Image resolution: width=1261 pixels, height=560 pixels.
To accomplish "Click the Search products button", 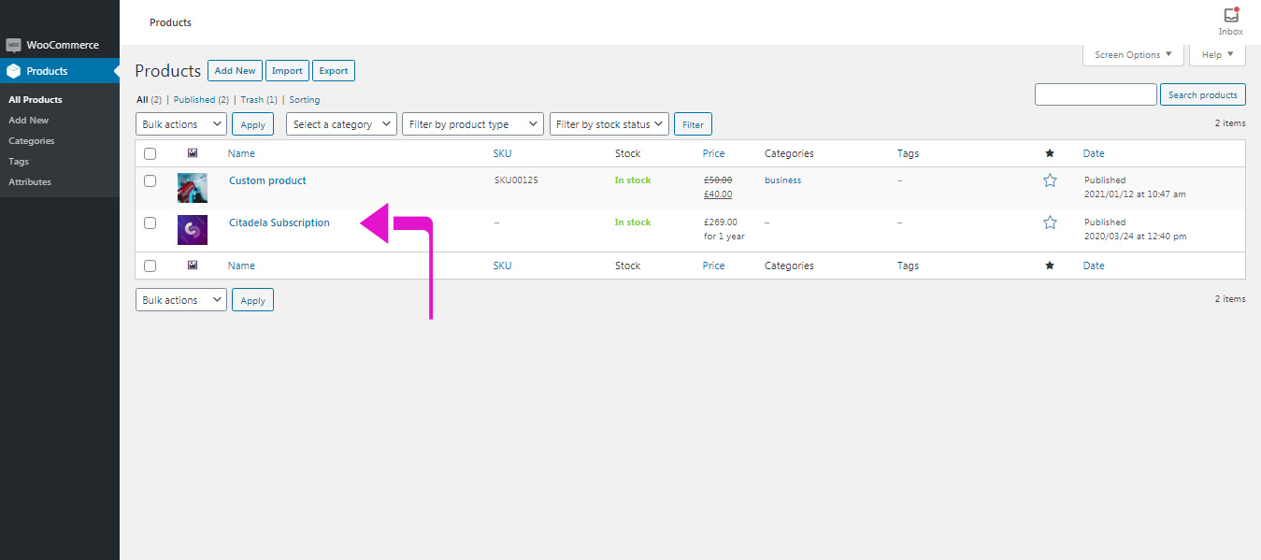I will pyautogui.click(x=1203, y=95).
